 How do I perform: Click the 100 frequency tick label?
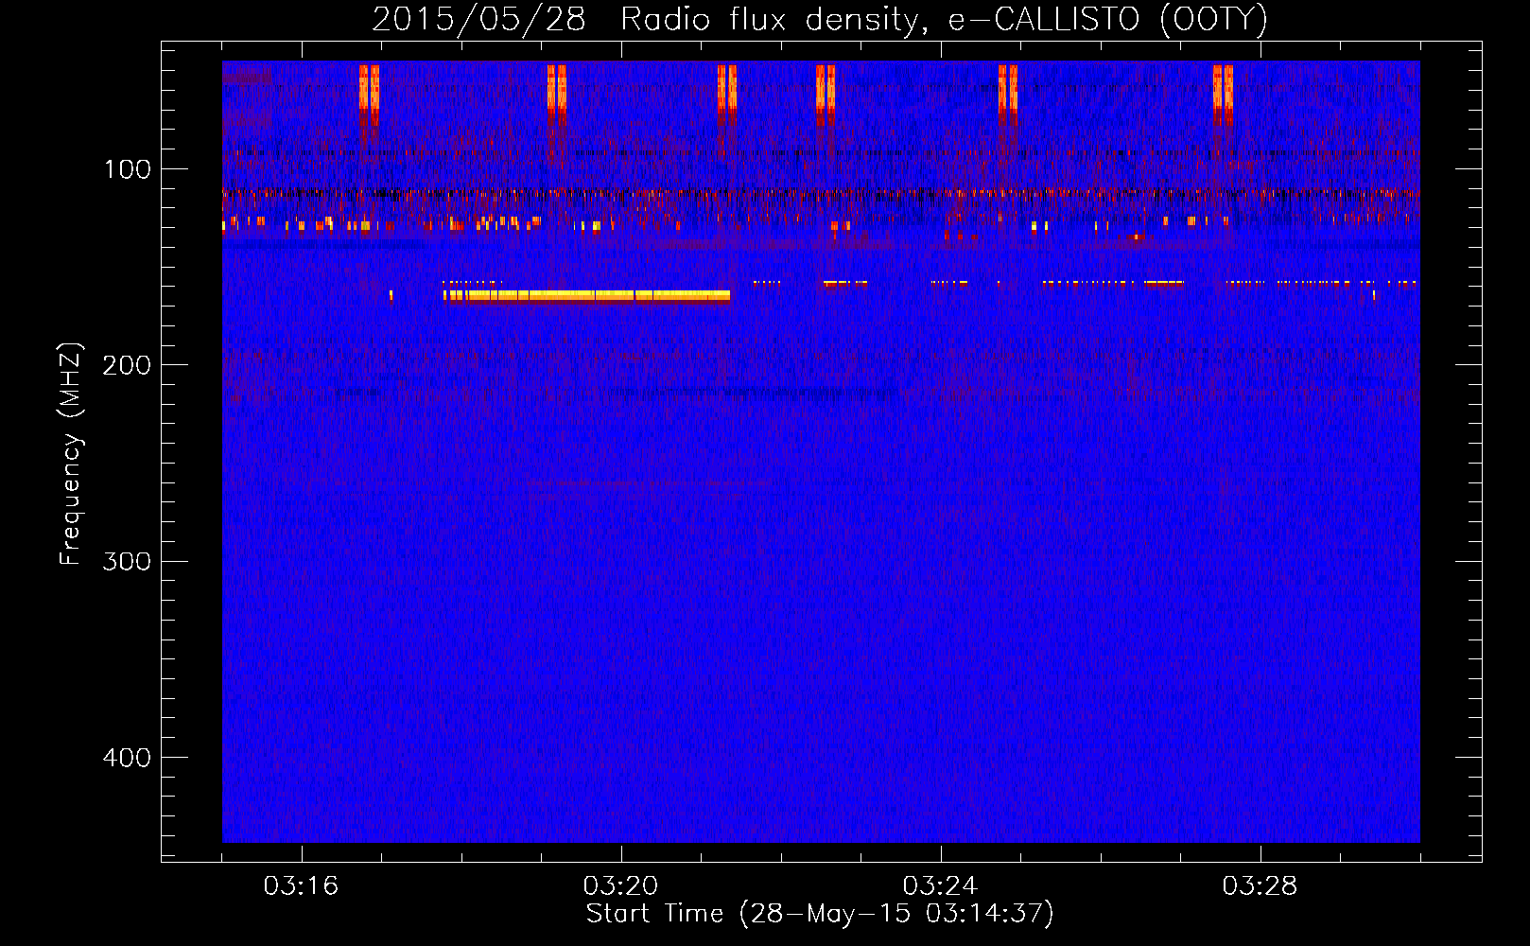click(x=128, y=169)
